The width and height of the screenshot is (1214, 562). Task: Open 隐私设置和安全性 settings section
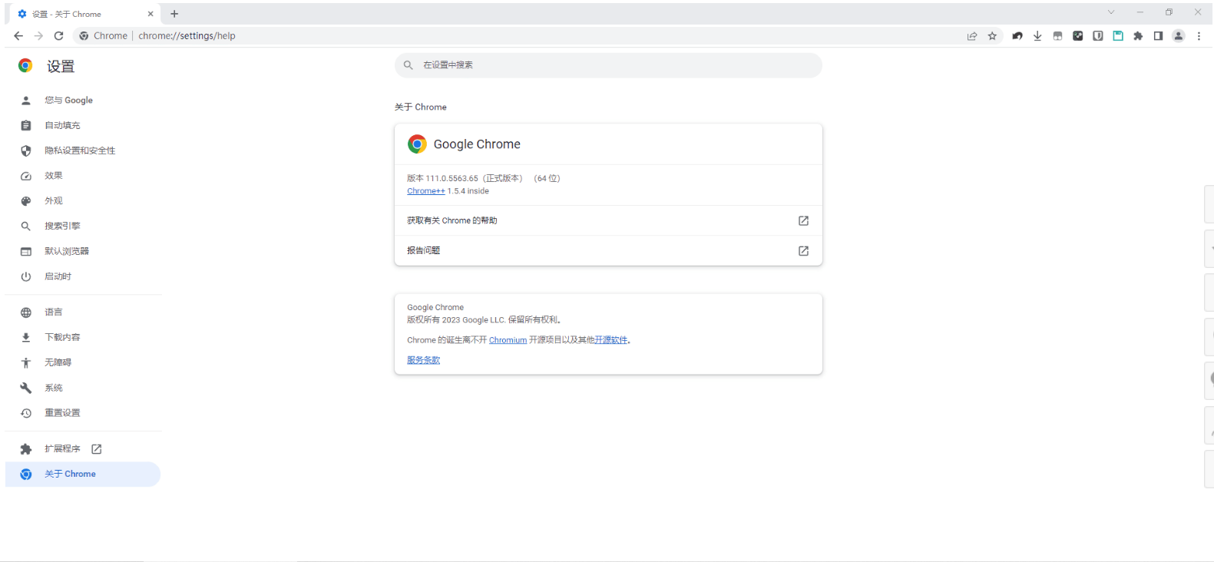(80, 150)
